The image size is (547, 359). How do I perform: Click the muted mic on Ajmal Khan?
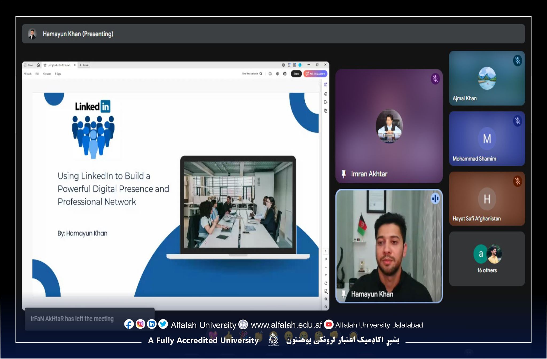tap(517, 61)
